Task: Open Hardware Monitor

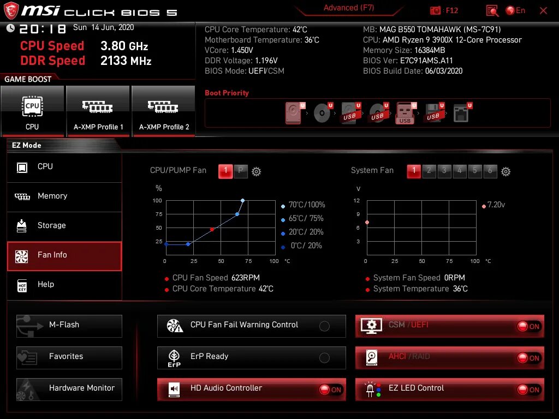Action: 69,390
